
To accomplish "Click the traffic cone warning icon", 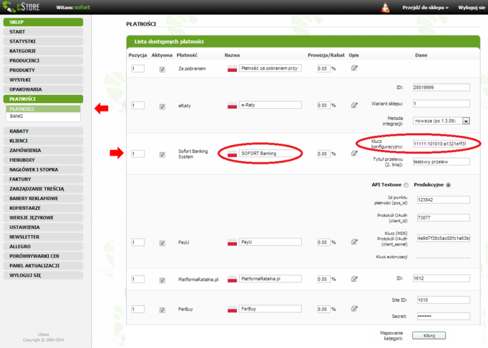I will [386, 7].
